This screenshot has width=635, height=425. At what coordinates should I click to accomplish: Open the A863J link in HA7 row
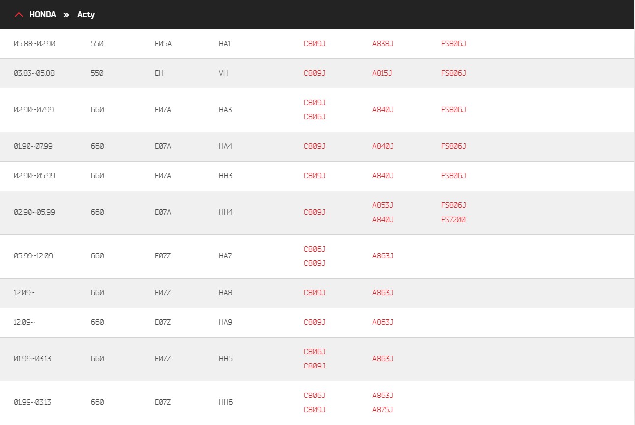coord(383,256)
